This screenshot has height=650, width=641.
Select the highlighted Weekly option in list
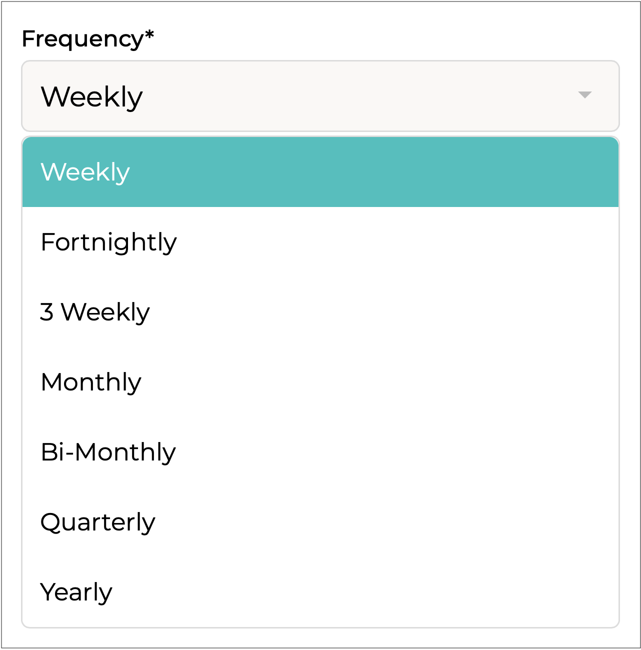(x=320, y=172)
